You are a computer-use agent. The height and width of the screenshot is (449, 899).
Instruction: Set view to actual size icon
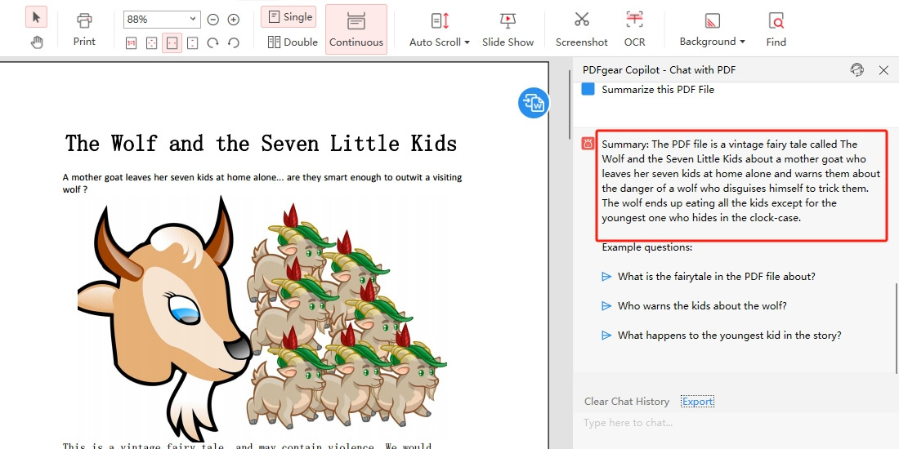131,43
